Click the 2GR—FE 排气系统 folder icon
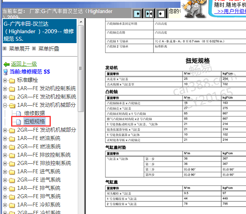 tap(12, 197)
